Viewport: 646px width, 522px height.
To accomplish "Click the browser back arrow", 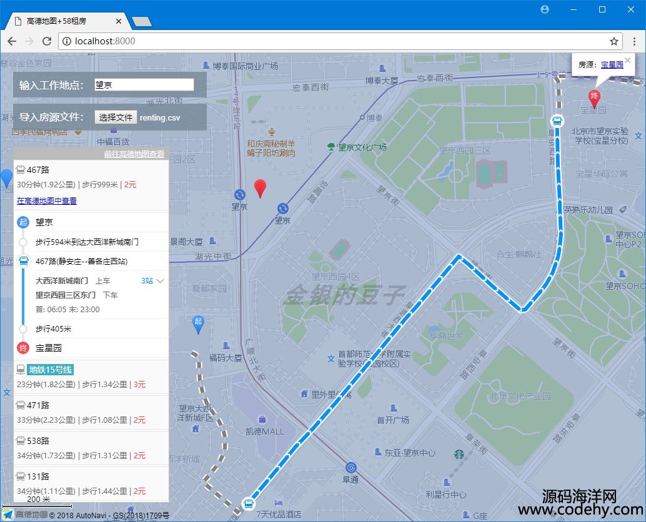I will (x=12, y=41).
